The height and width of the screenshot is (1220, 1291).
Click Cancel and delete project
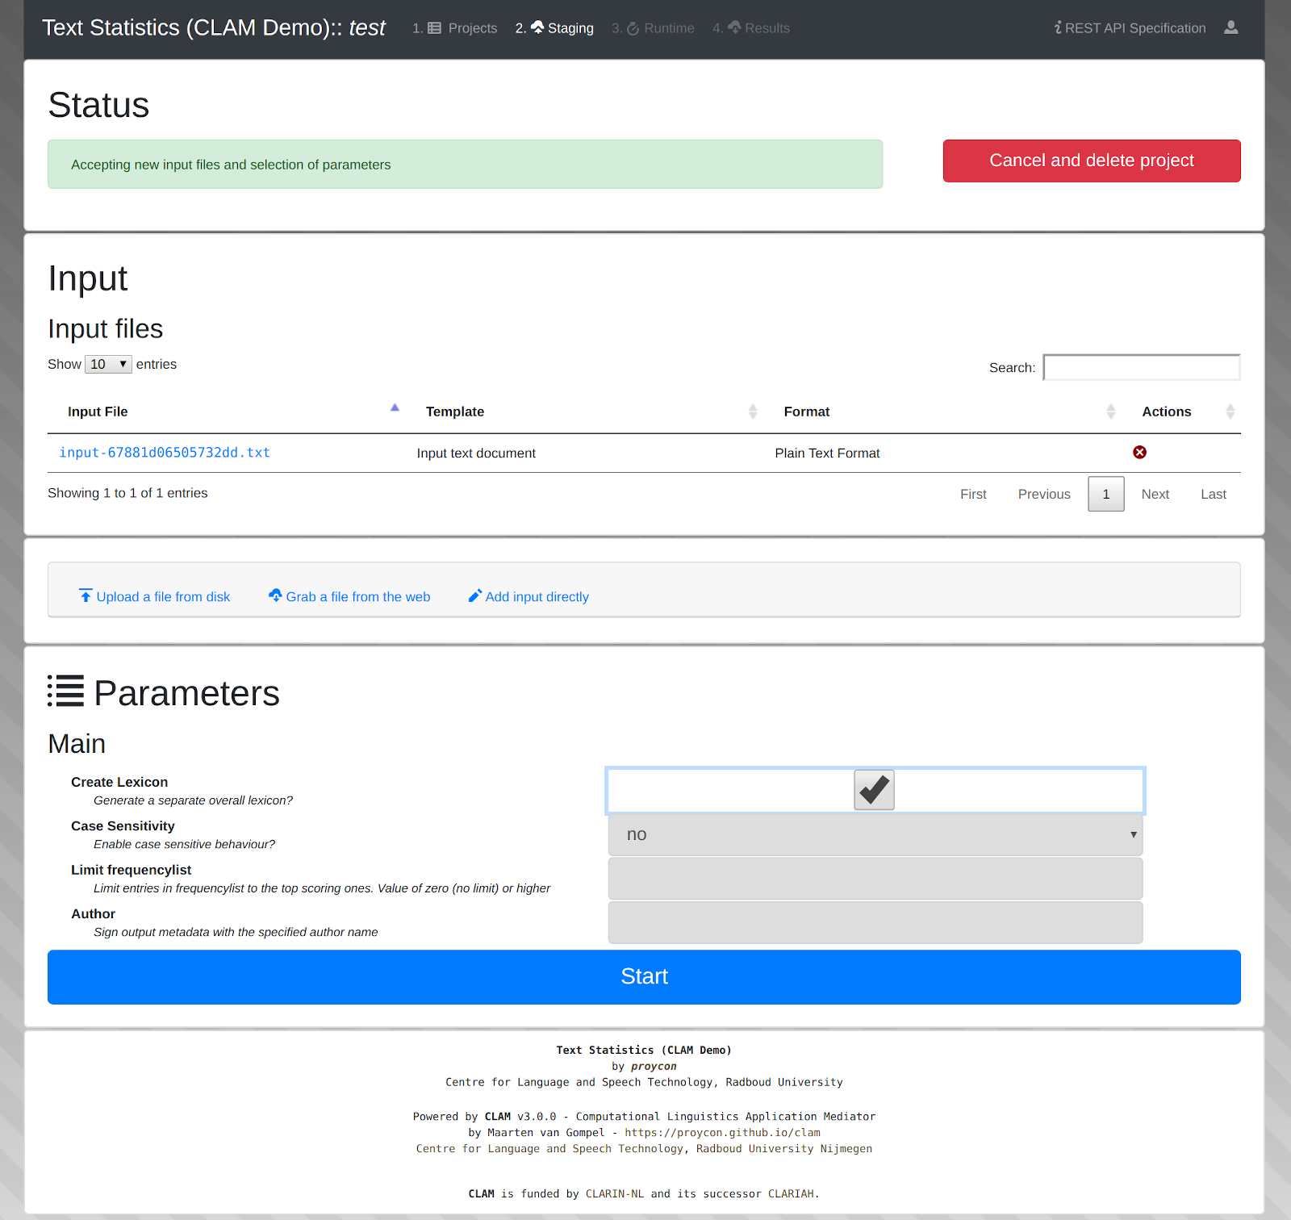tap(1091, 161)
